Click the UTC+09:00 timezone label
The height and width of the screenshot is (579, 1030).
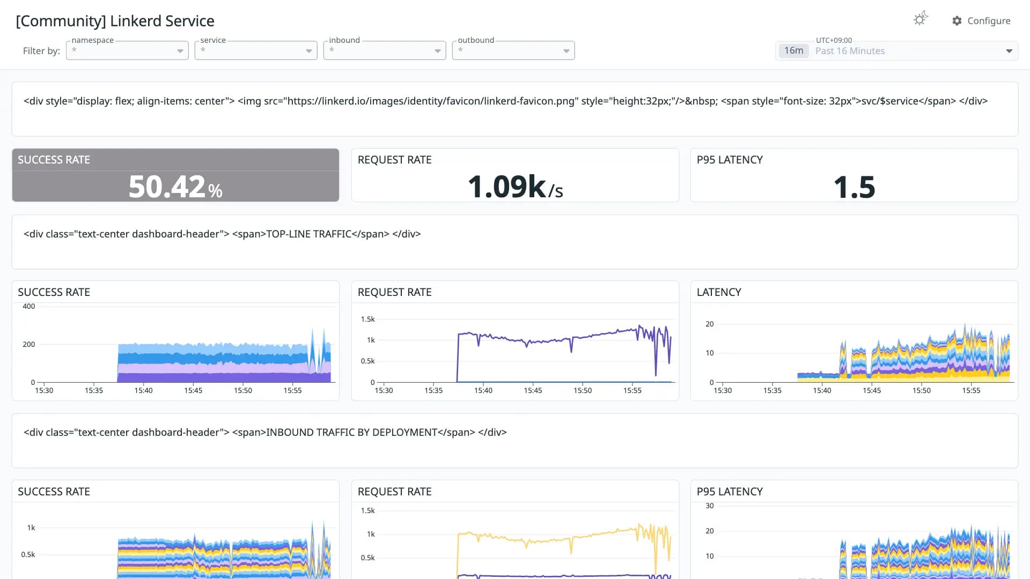pyautogui.click(x=834, y=40)
